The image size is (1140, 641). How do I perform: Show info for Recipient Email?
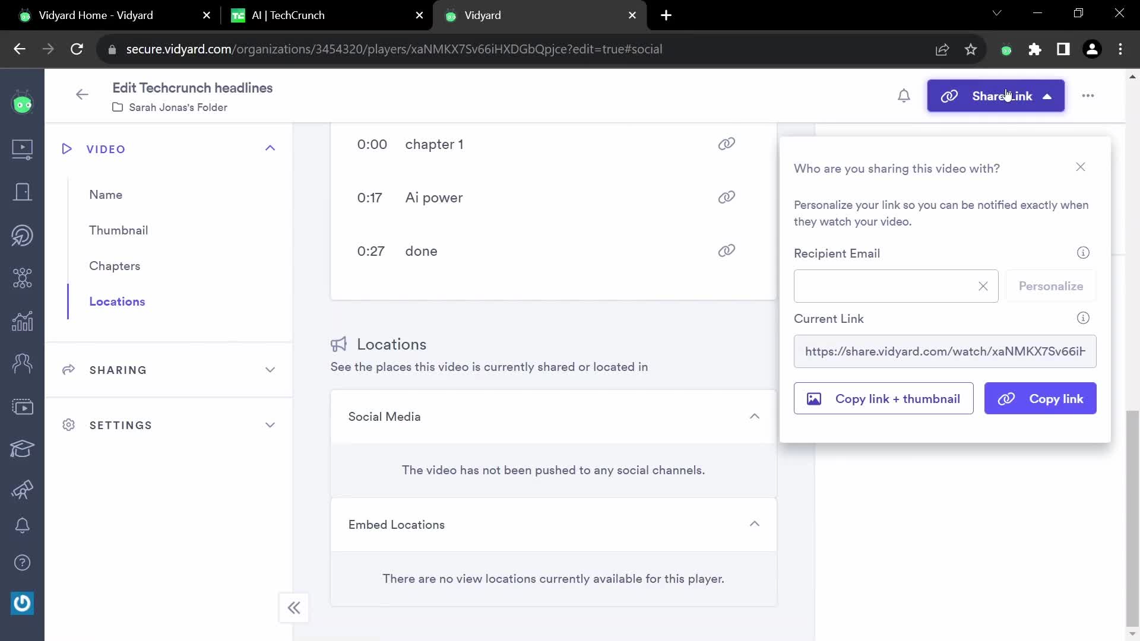click(1083, 253)
